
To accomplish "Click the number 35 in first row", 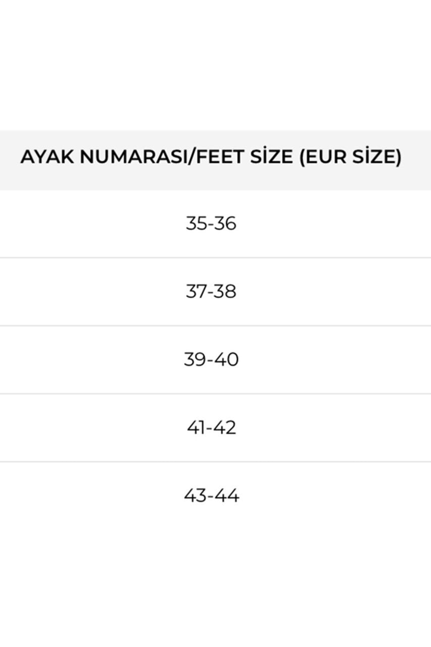I will click(x=196, y=223).
